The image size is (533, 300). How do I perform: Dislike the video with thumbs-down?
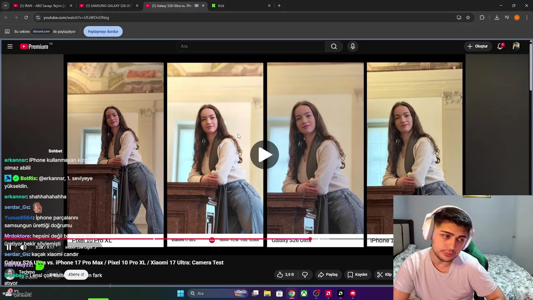[x=305, y=275]
